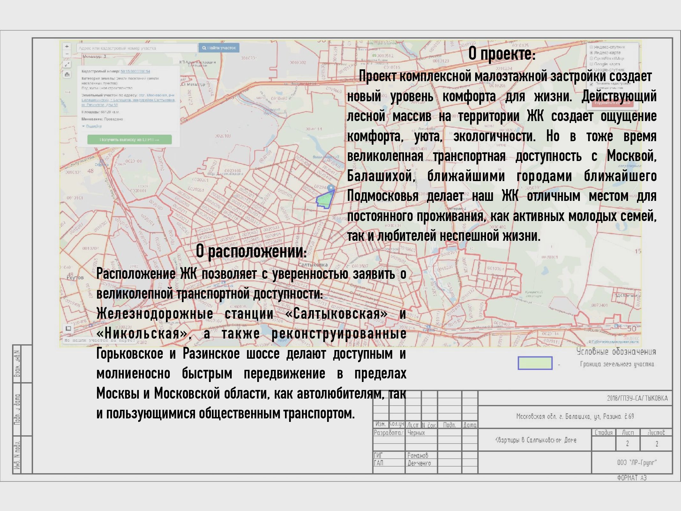
Task: Click the 'Листов' column header in title block
Action: tap(656, 432)
